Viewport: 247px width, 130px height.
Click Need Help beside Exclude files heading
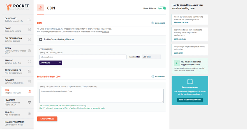click(158, 76)
